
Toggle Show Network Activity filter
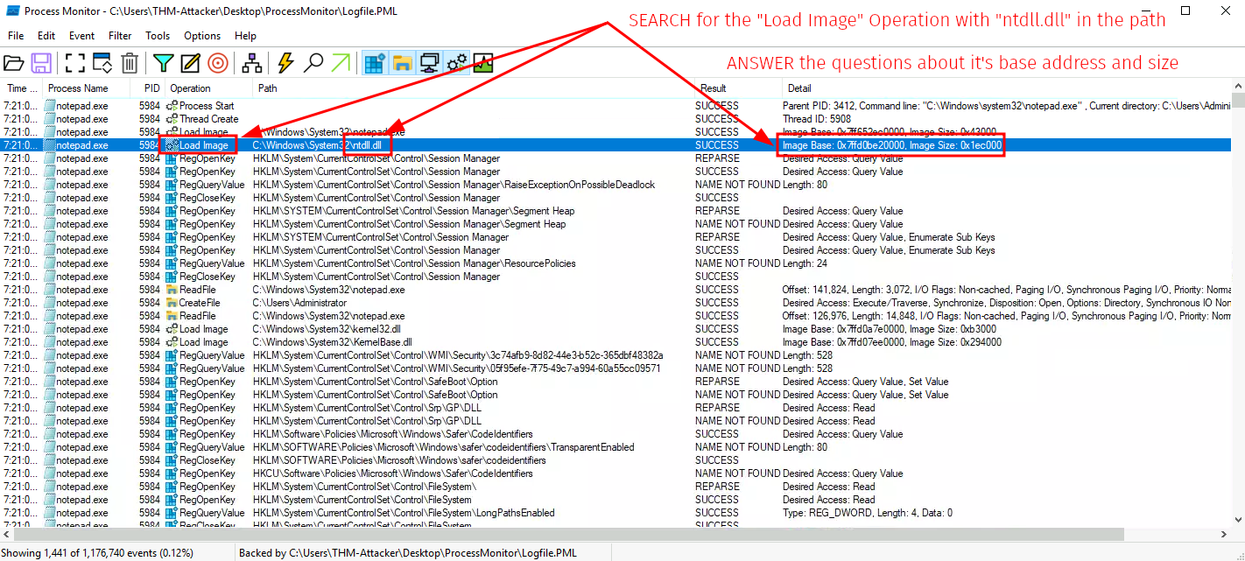click(429, 63)
